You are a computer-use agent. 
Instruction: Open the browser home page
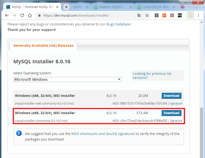coord(30,15)
